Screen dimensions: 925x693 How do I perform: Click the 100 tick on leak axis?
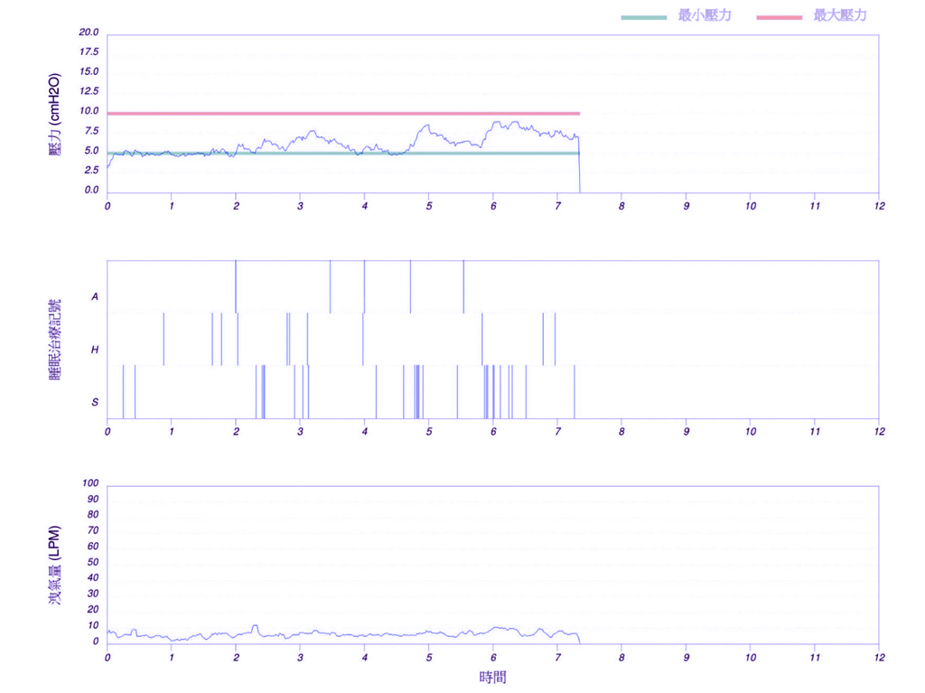(x=89, y=482)
